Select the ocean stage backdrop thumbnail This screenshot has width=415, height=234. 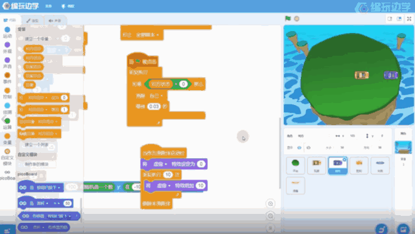tap(403, 147)
